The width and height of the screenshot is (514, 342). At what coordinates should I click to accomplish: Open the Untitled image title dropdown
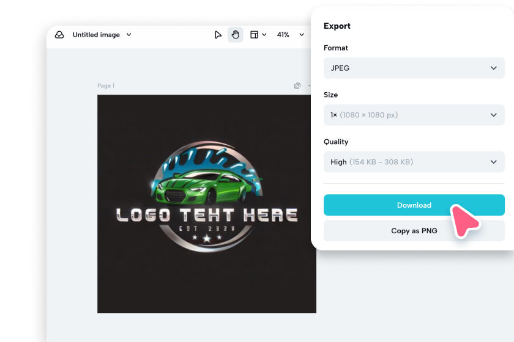[129, 35]
